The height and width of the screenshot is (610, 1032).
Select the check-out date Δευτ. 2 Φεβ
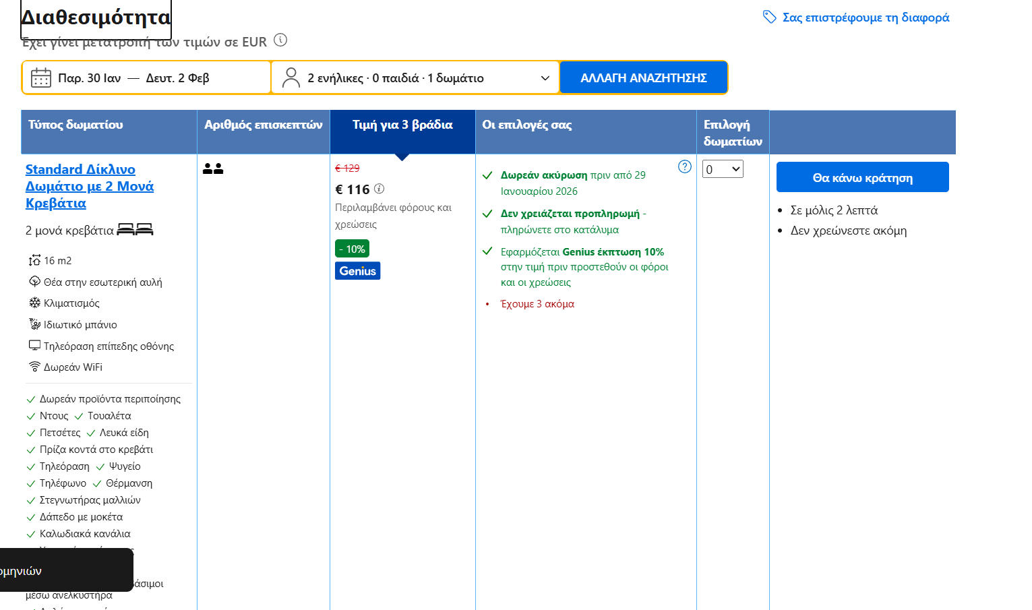point(178,78)
